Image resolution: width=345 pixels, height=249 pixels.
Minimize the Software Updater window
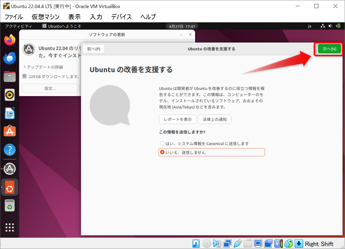(181, 35)
